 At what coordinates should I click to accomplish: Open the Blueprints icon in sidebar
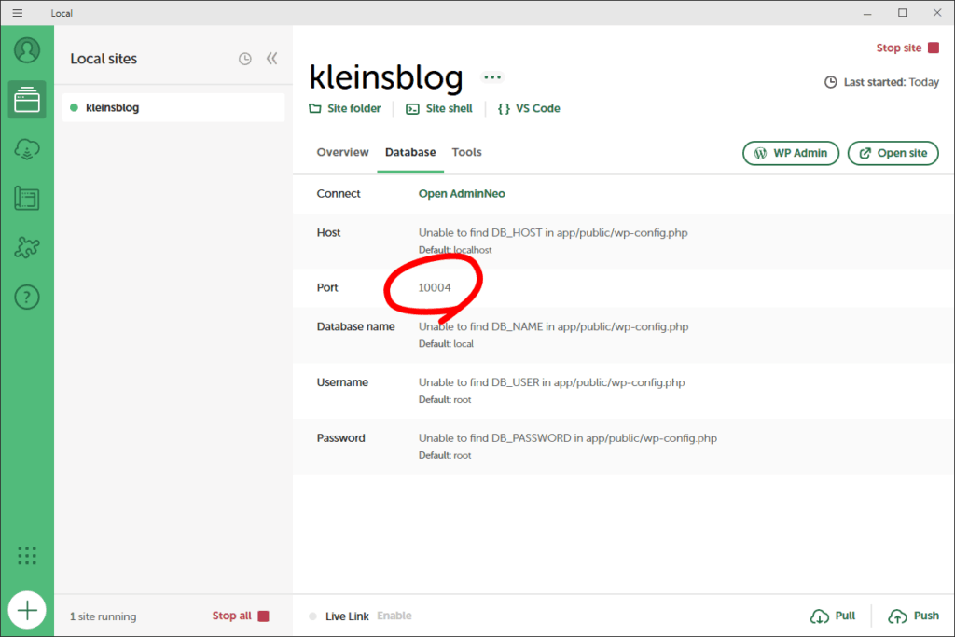pyautogui.click(x=27, y=199)
